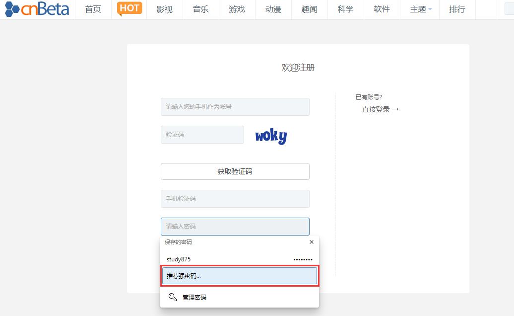Go to 首页 in navigation

click(x=93, y=9)
